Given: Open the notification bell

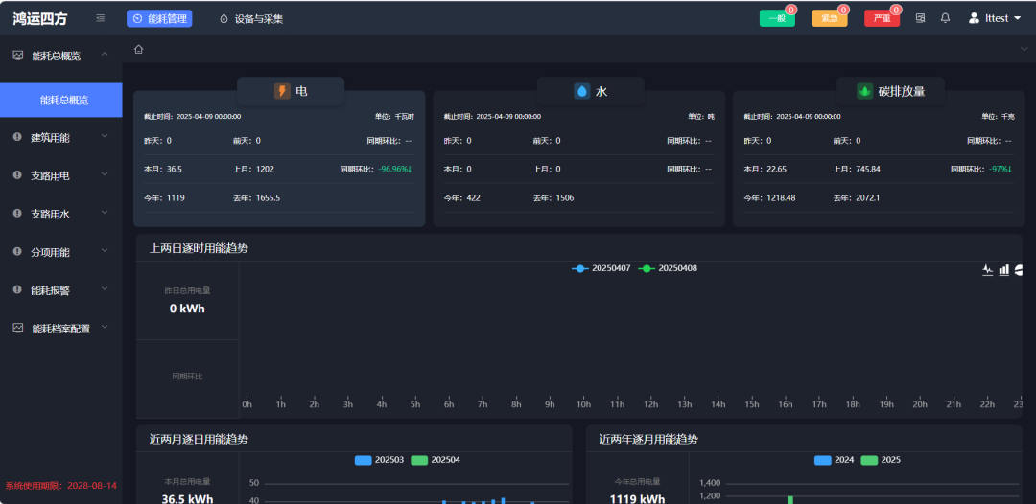Looking at the screenshot, I should click(x=945, y=18).
